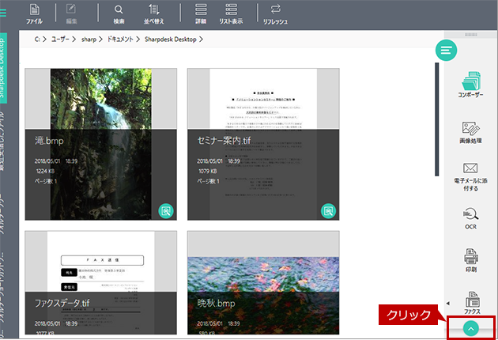Click the セミナー案内.tif file name
The width and height of the screenshot is (498, 340).
pos(224,140)
